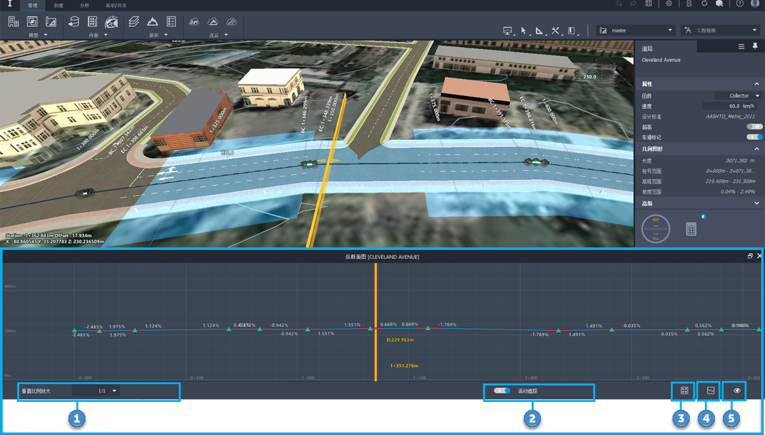Image resolution: width=765 pixels, height=435 pixels.
Task: Expand the 内容 group arrow
Action: point(106,35)
